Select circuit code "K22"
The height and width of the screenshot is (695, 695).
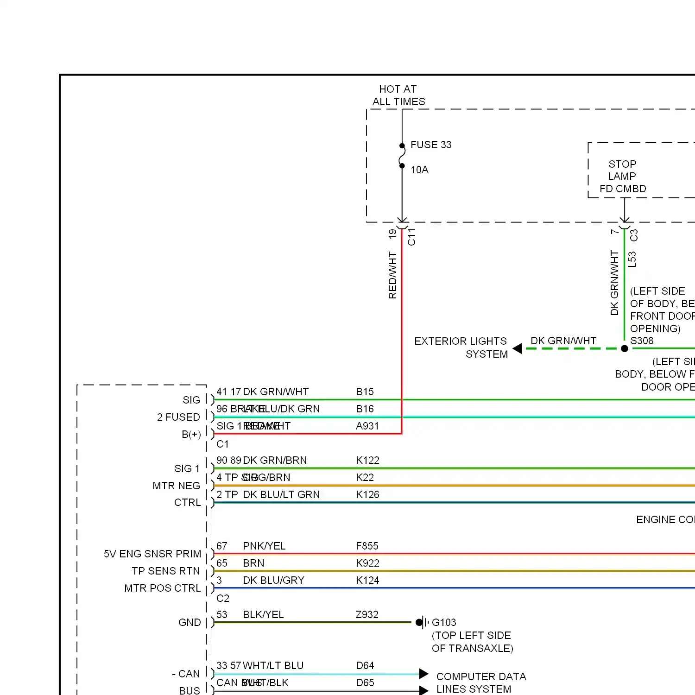365,477
